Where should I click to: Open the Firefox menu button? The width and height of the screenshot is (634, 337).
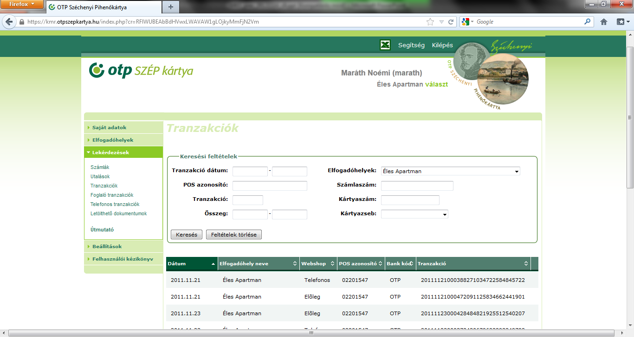tap(23, 4)
